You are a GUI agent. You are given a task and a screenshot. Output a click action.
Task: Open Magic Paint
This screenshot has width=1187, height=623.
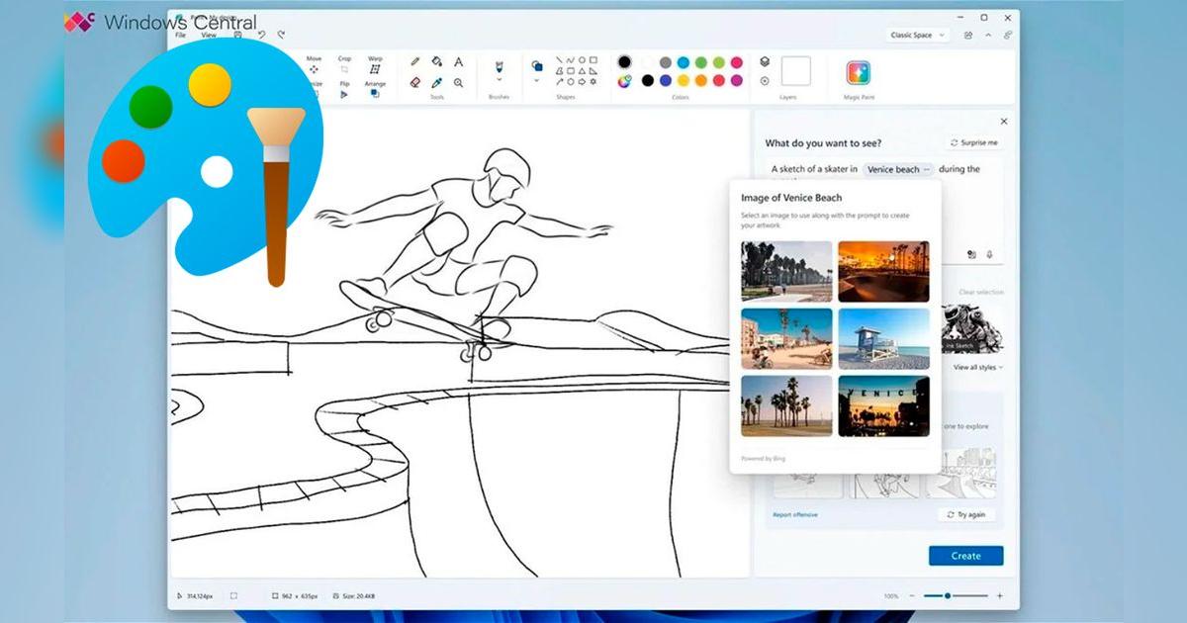[859, 71]
